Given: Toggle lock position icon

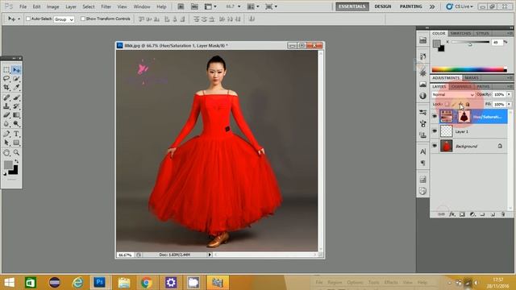Looking at the screenshot, I should coord(460,104).
